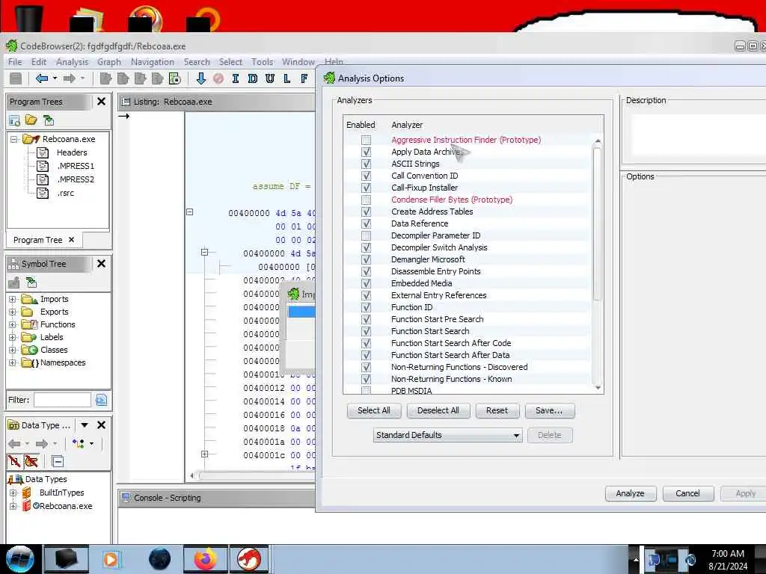Click the forward navigation arrow in toolbar
The width and height of the screenshot is (766, 574).
coord(70,78)
